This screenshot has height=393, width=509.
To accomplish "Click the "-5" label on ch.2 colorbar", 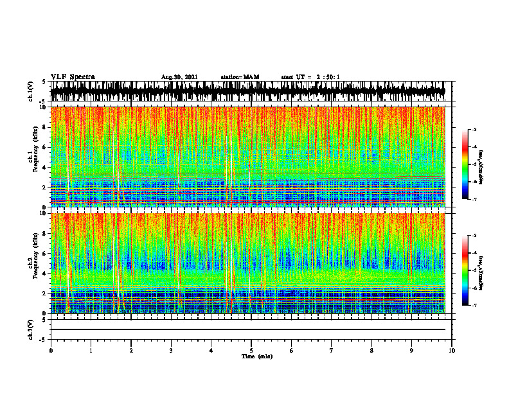I will tap(474, 270).
